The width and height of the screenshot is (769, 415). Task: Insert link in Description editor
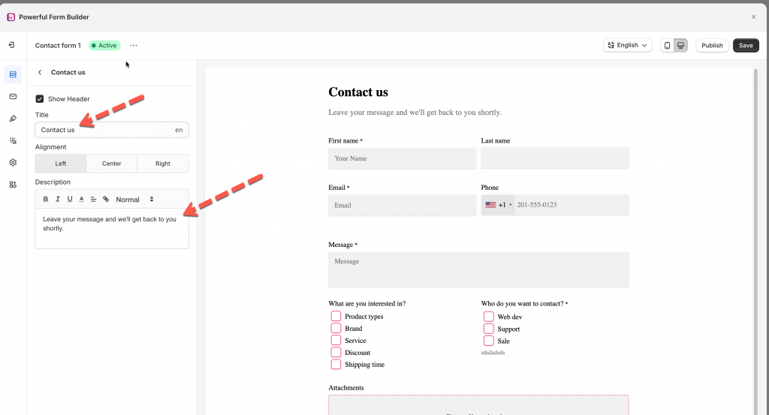(x=106, y=200)
